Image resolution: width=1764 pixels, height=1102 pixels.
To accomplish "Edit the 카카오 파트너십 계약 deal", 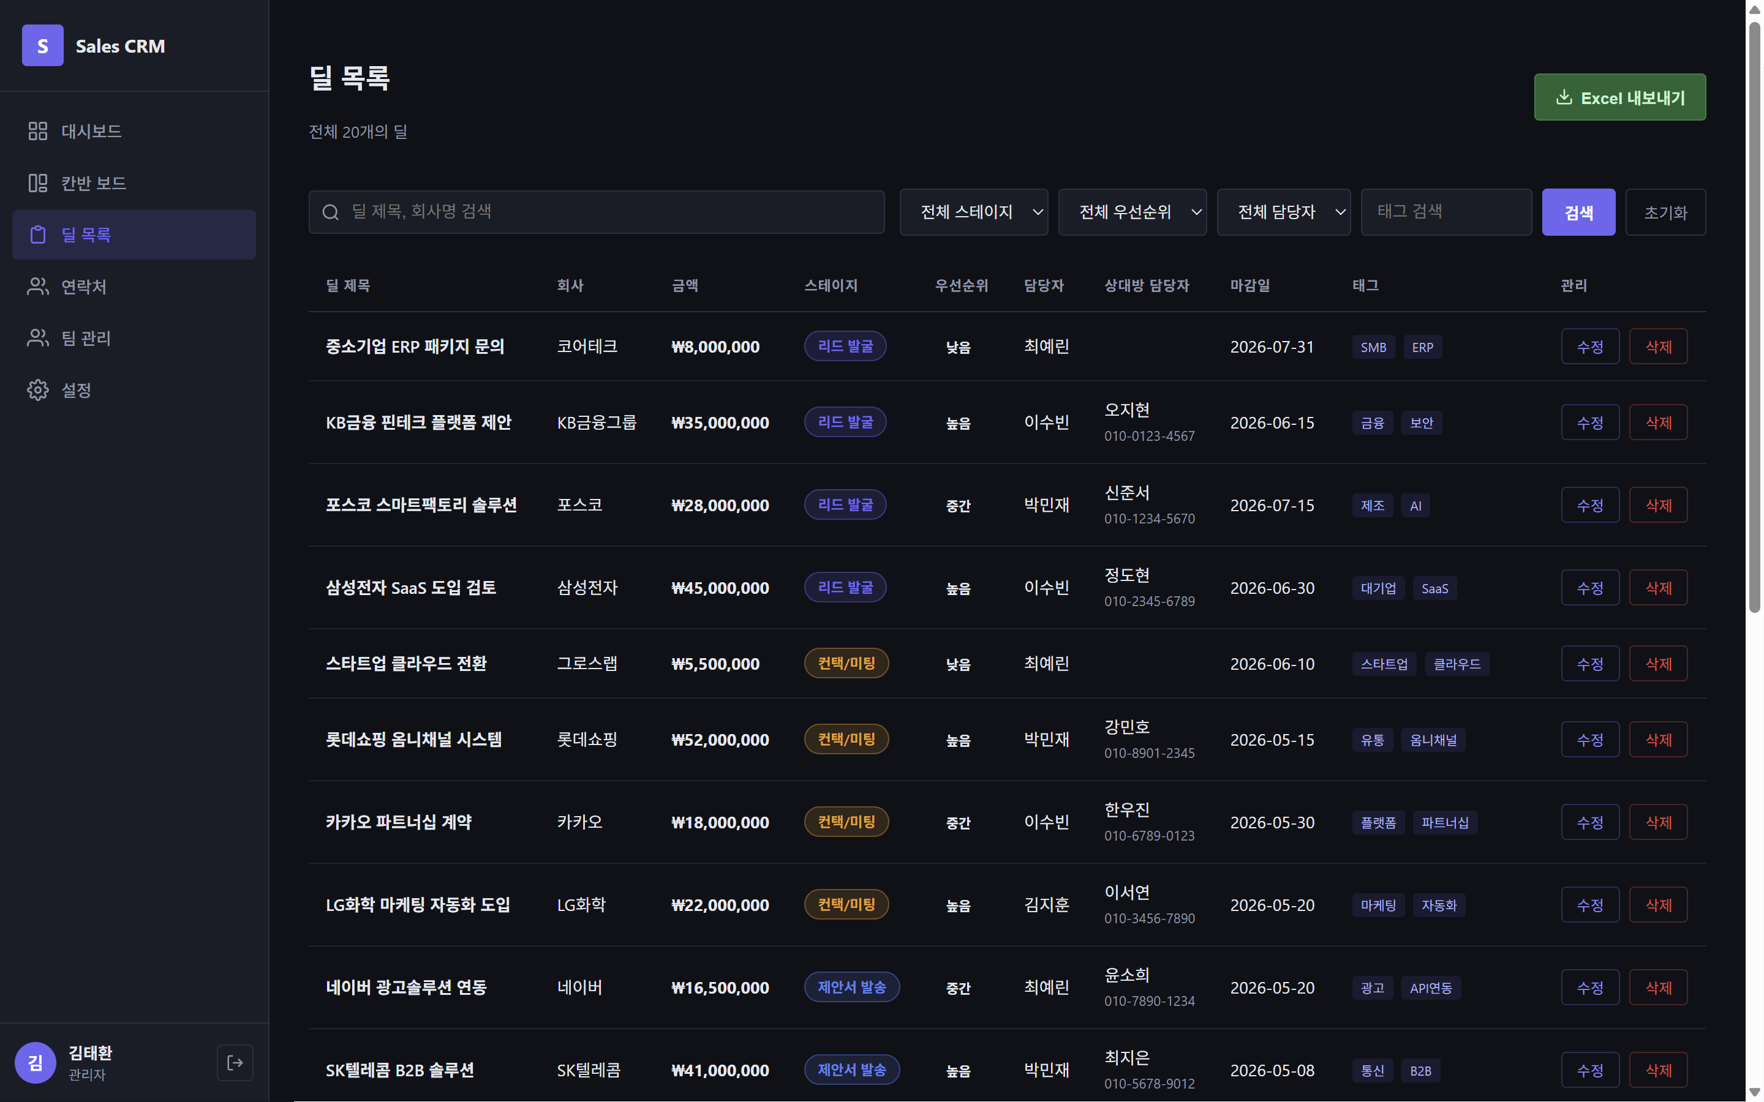I will coord(1590,822).
